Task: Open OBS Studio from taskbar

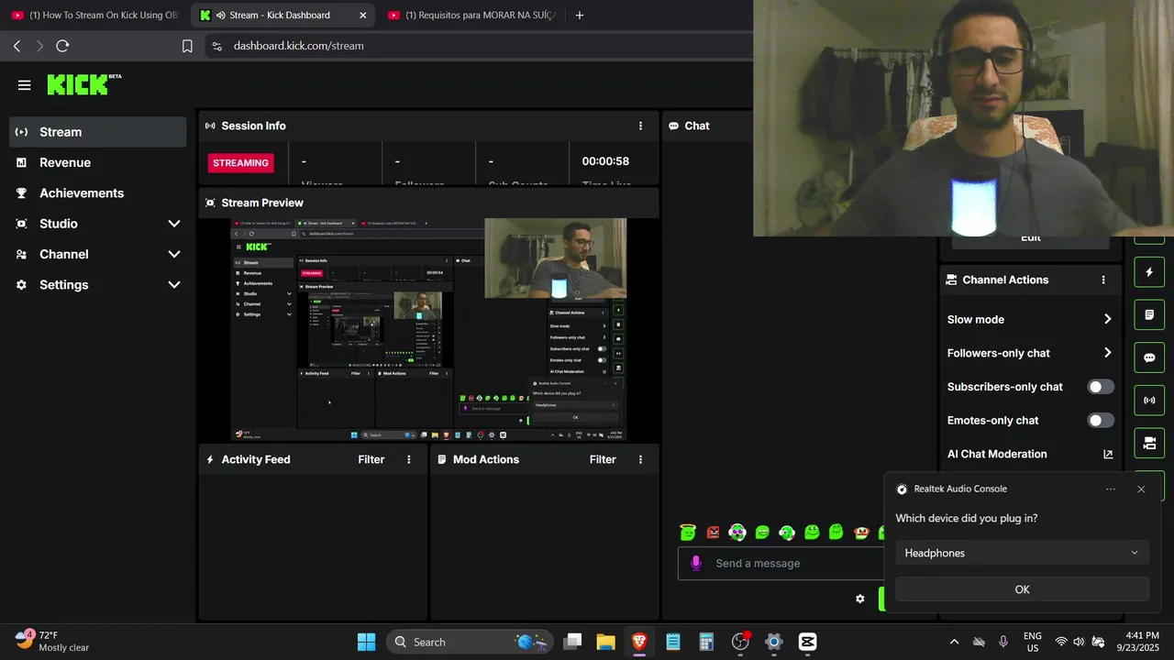Action: click(740, 642)
